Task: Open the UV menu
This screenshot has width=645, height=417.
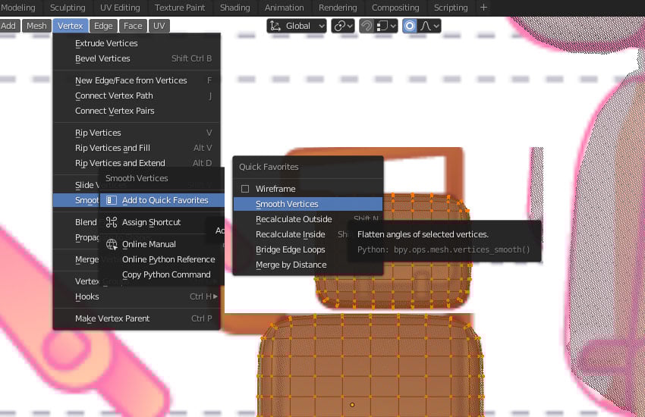Action: [159, 26]
